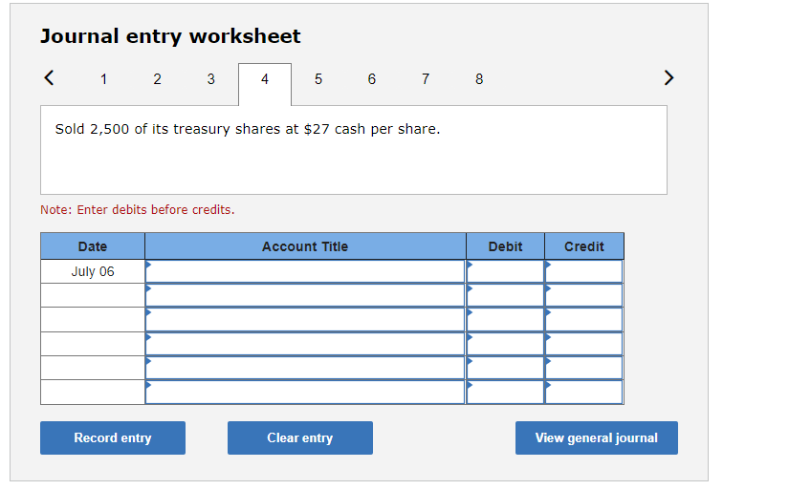811x490 pixels.
Task: Switch to worksheet tab 8
Action: [479, 79]
